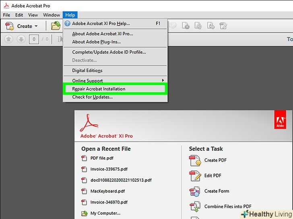
Task: Open a file with the folder icon
Action: tap(56, 26)
